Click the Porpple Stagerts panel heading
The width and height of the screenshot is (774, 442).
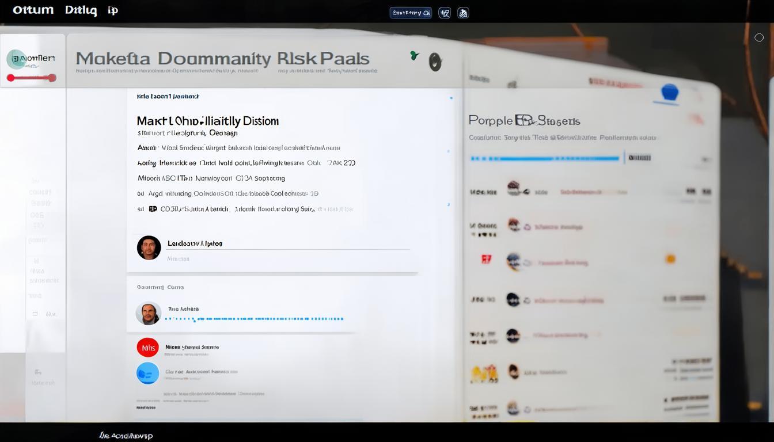click(x=524, y=121)
